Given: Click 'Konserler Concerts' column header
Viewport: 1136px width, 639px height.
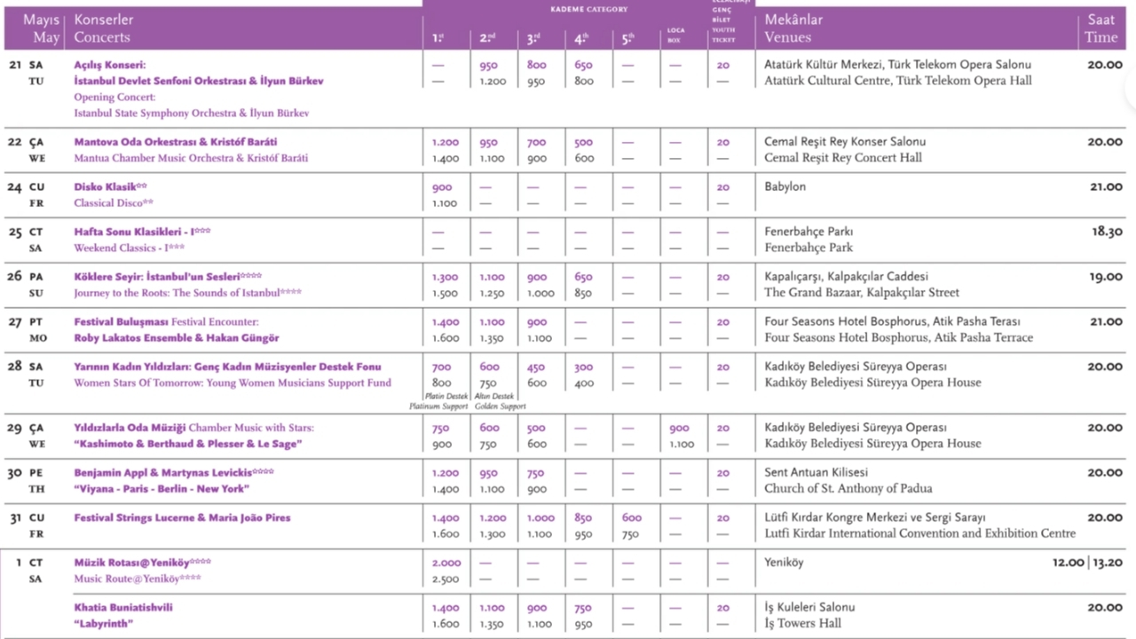Looking at the screenshot, I should point(104,28).
